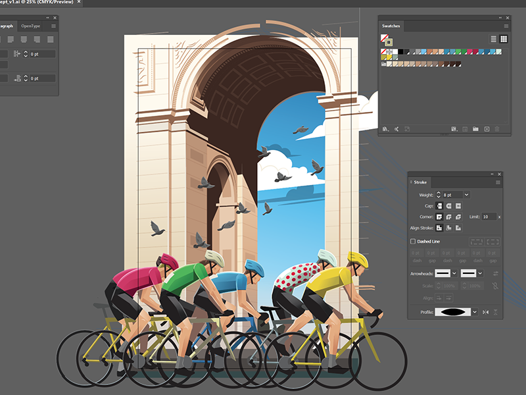This screenshot has height=395, width=526.
Task: Switch to the OpenType tab
Action: (x=31, y=26)
